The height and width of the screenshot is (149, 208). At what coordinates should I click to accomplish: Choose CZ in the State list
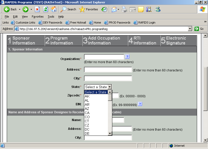click(96, 125)
